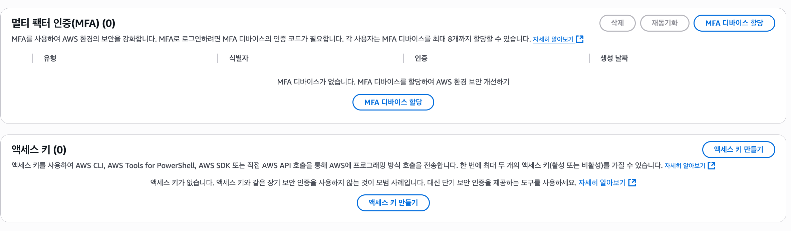Click the external-link icon next to the MFA 자세히 알아보기 link
This screenshot has height=231, width=791.
point(580,39)
